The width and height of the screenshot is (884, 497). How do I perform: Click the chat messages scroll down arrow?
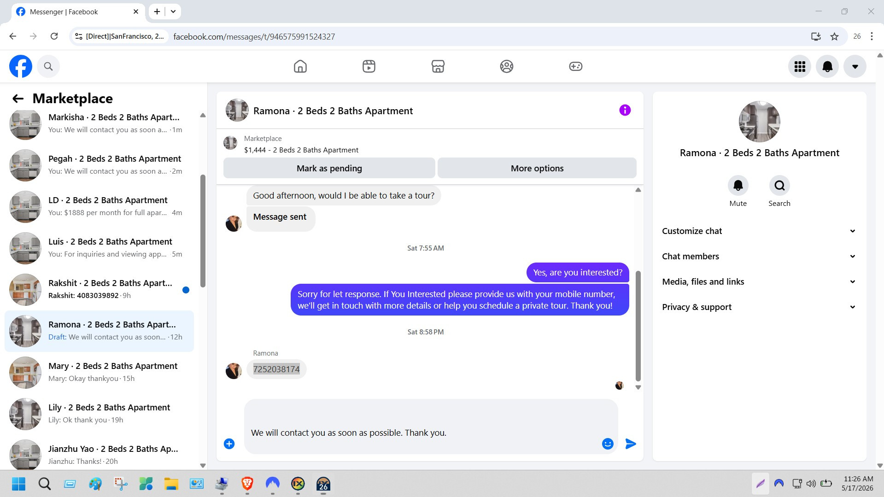coord(638,387)
